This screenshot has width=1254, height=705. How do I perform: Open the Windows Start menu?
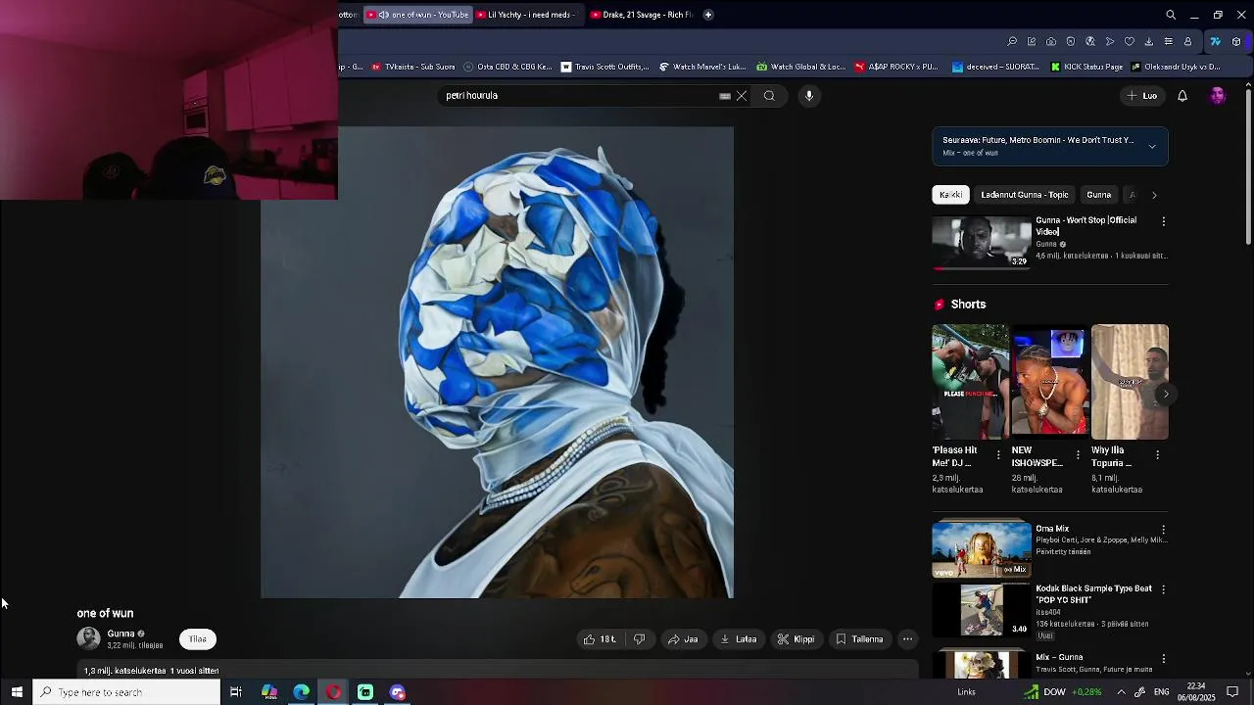(x=17, y=692)
